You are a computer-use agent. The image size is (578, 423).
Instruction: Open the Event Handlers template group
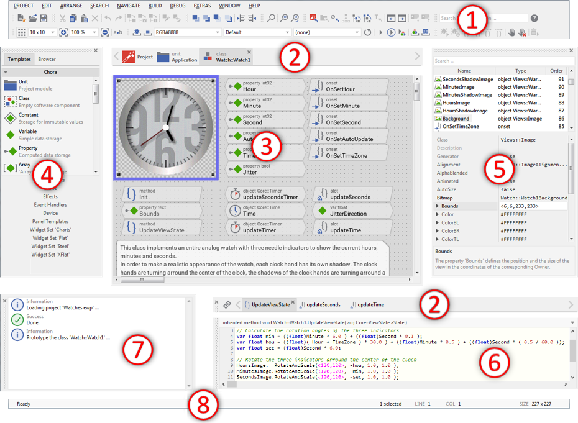tap(50, 205)
